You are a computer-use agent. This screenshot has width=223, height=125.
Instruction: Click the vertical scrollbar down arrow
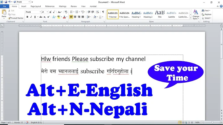(221, 110)
